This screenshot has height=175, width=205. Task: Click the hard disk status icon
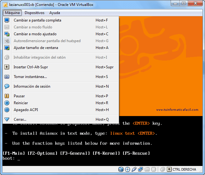click(121, 169)
